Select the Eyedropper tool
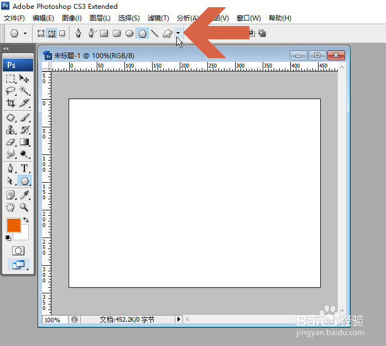 [24, 195]
